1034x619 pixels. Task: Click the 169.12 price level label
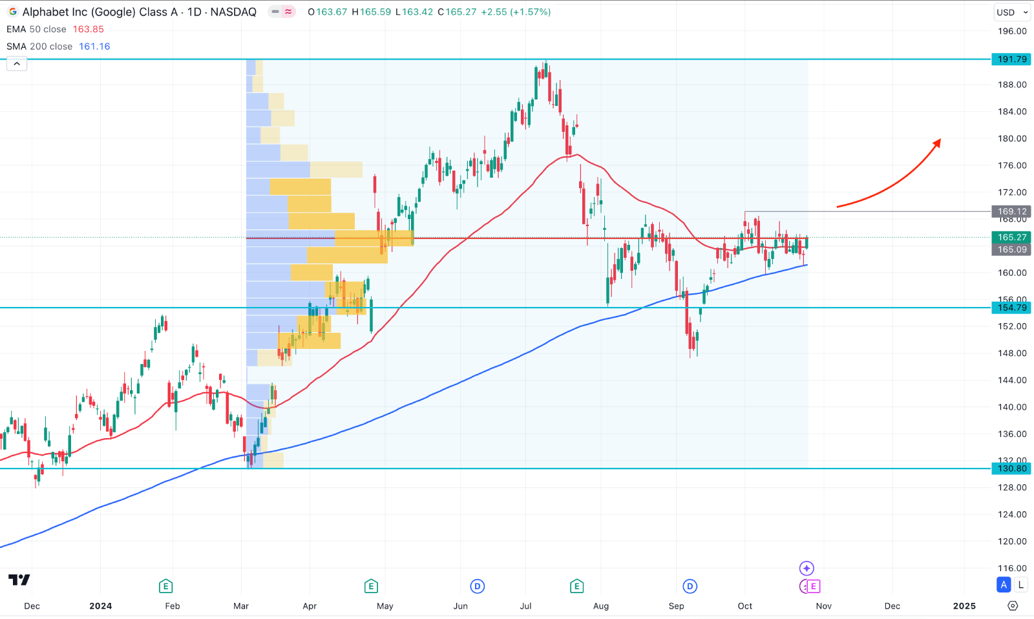pos(1011,211)
